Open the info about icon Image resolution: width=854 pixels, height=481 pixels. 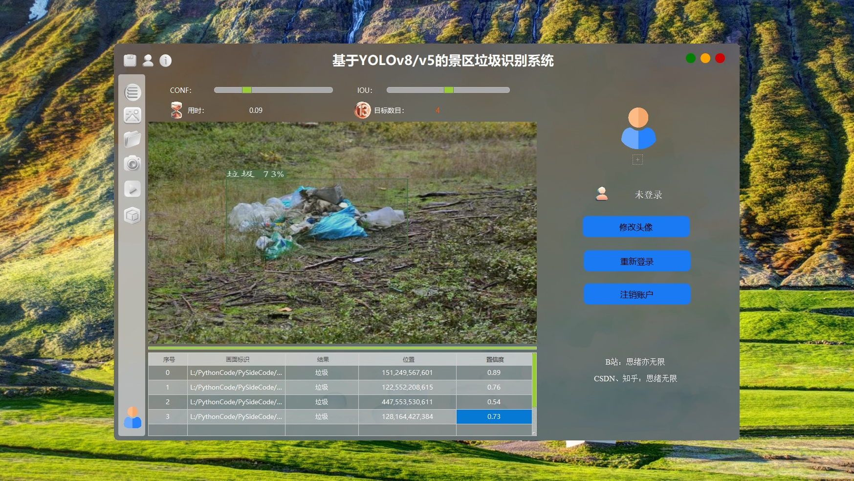point(166,61)
